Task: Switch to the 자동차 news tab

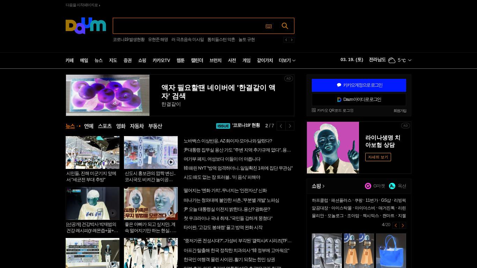Action: coord(137,126)
